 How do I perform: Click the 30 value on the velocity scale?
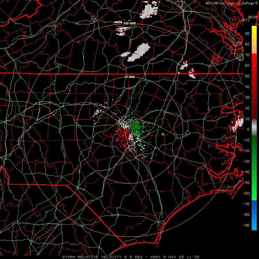click(247, 98)
